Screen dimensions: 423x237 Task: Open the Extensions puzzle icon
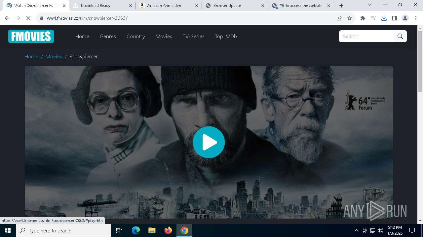363,18
